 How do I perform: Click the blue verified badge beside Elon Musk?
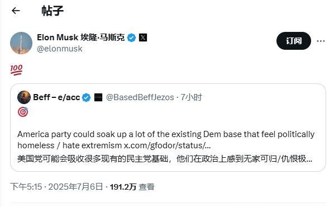pos(131,38)
